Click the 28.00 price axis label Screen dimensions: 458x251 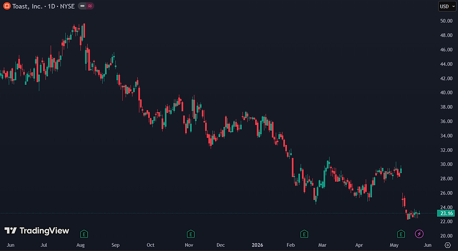[x=446, y=178]
